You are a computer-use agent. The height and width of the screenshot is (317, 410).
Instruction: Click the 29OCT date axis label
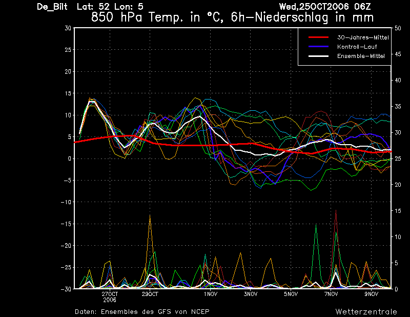[150, 294]
